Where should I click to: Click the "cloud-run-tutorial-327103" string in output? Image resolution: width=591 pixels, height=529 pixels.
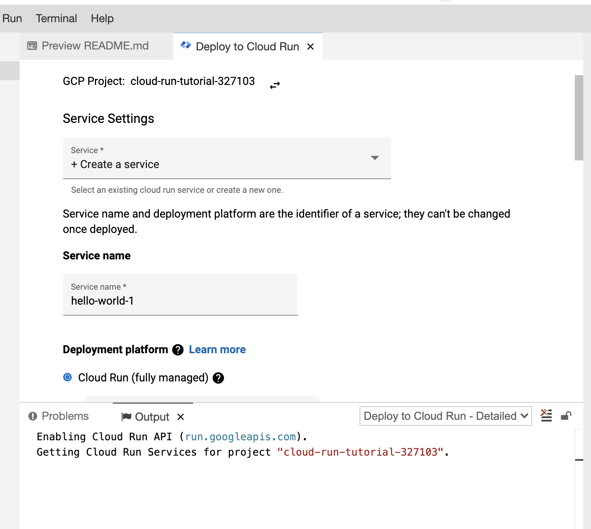coord(361,452)
